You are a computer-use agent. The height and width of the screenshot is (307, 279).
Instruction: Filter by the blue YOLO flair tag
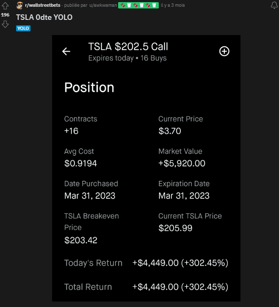23,28
